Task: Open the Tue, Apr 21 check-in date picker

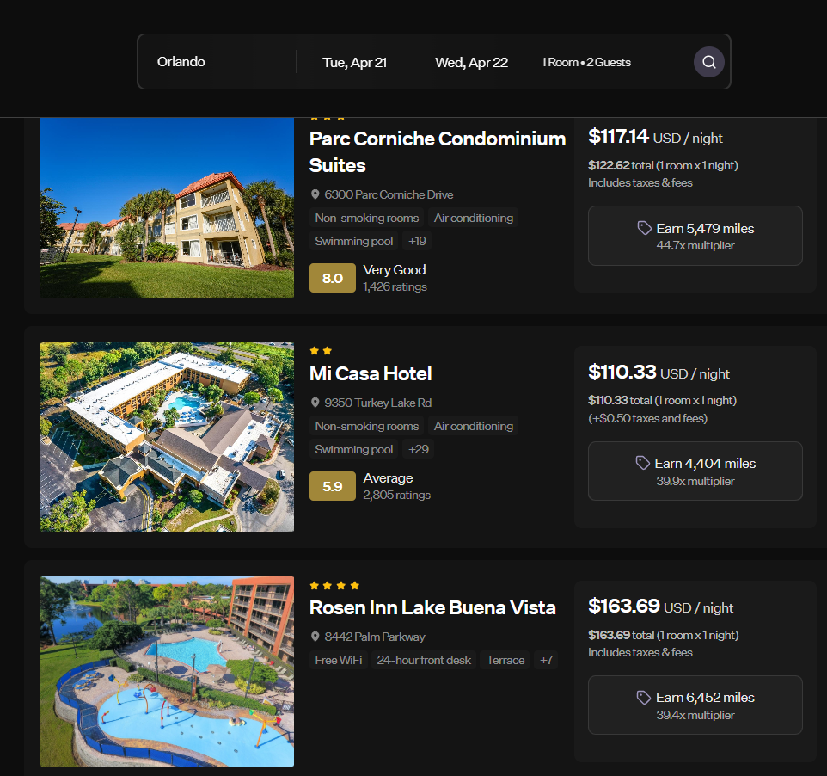Action: tap(354, 62)
